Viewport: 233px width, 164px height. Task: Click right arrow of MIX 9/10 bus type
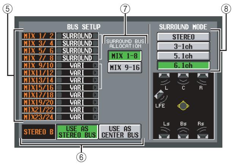point(95,65)
